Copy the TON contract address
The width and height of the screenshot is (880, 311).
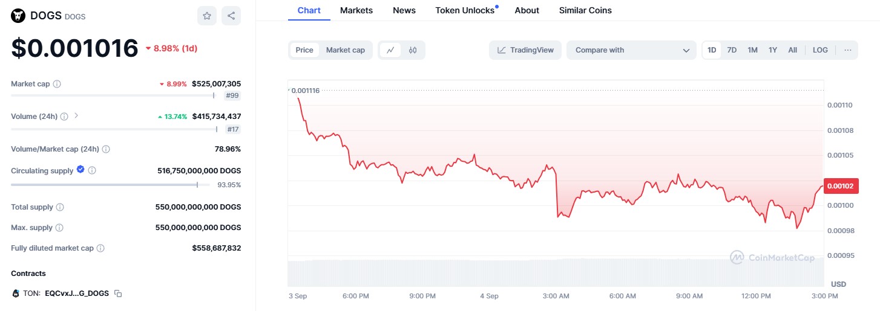coord(119,293)
